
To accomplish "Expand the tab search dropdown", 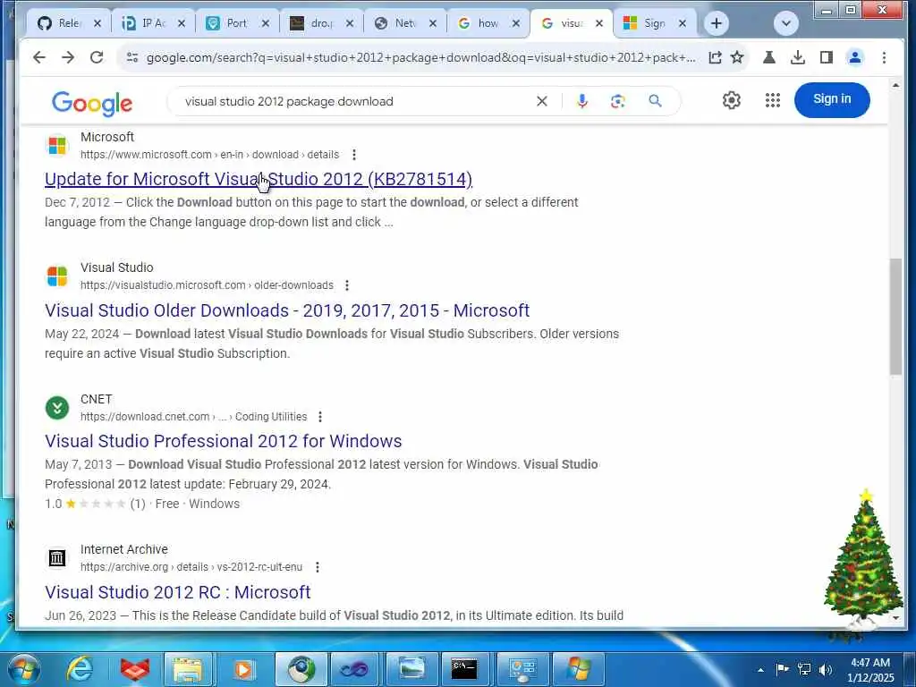I will point(785,23).
